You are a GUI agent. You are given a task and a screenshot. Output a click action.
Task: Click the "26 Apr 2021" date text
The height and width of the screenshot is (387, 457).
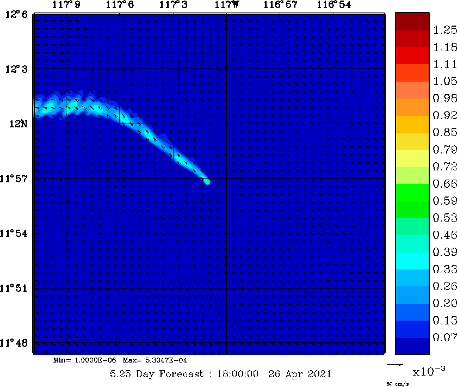tap(300, 374)
